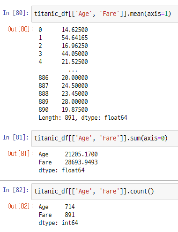Click the value 21.52500 in output
The height and width of the screenshot is (232, 178).
pyautogui.click(x=75, y=62)
